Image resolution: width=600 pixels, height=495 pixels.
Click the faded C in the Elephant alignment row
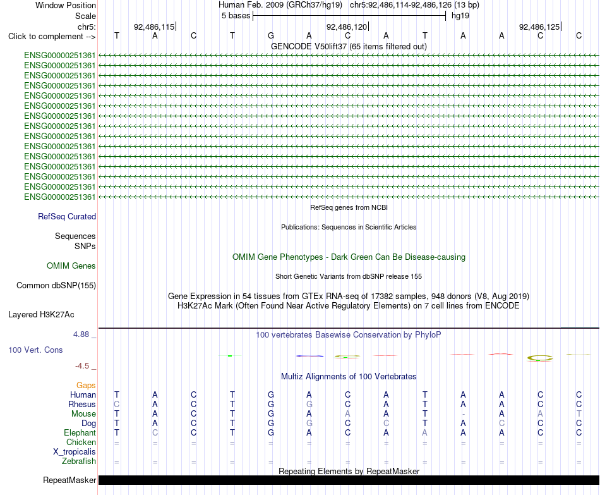pos(155,432)
